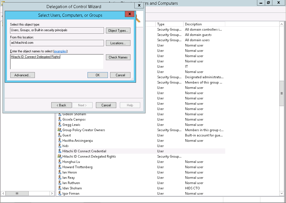
Task: Click the object names text box
Action: click(57, 62)
